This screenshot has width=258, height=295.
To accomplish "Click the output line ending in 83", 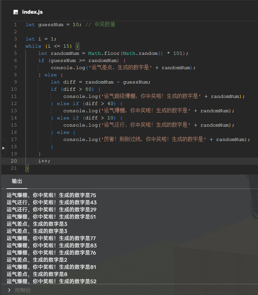I will click(52, 245).
